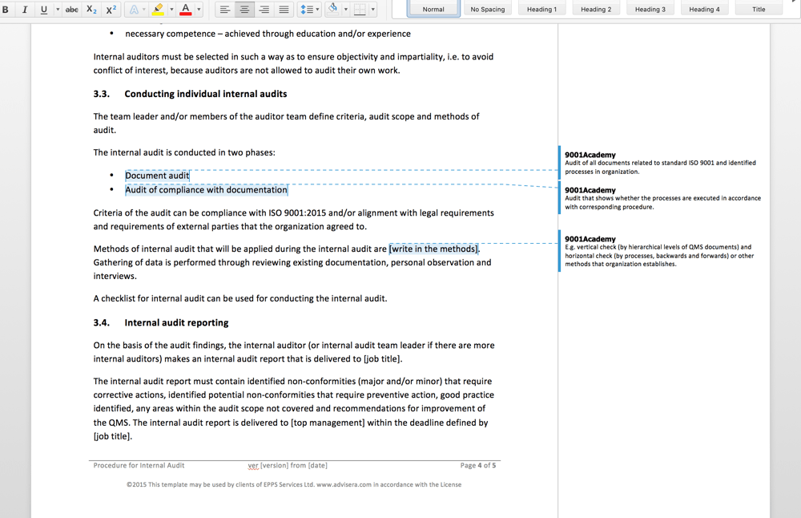Apply strikethrough formatting
Viewport: 801px width, 518px height.
tap(72, 9)
